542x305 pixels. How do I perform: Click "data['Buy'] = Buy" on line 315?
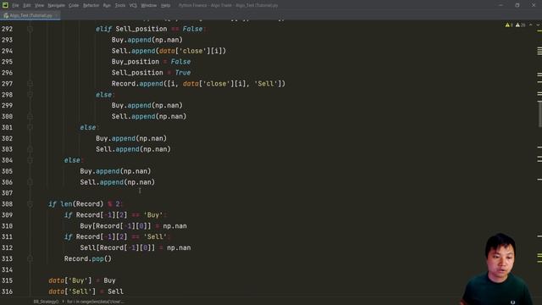82,280
